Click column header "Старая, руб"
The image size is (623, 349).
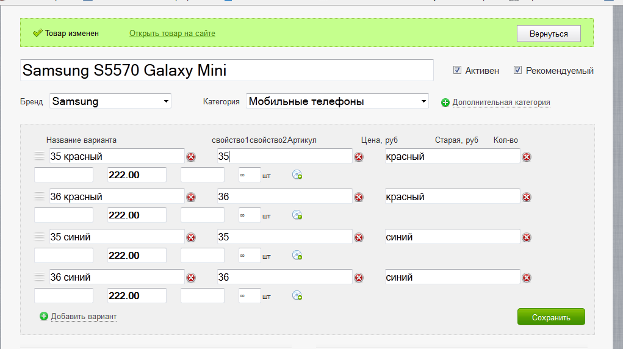(x=456, y=140)
